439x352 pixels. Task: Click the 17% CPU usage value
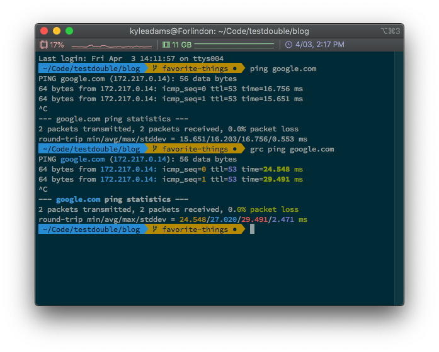click(x=57, y=45)
